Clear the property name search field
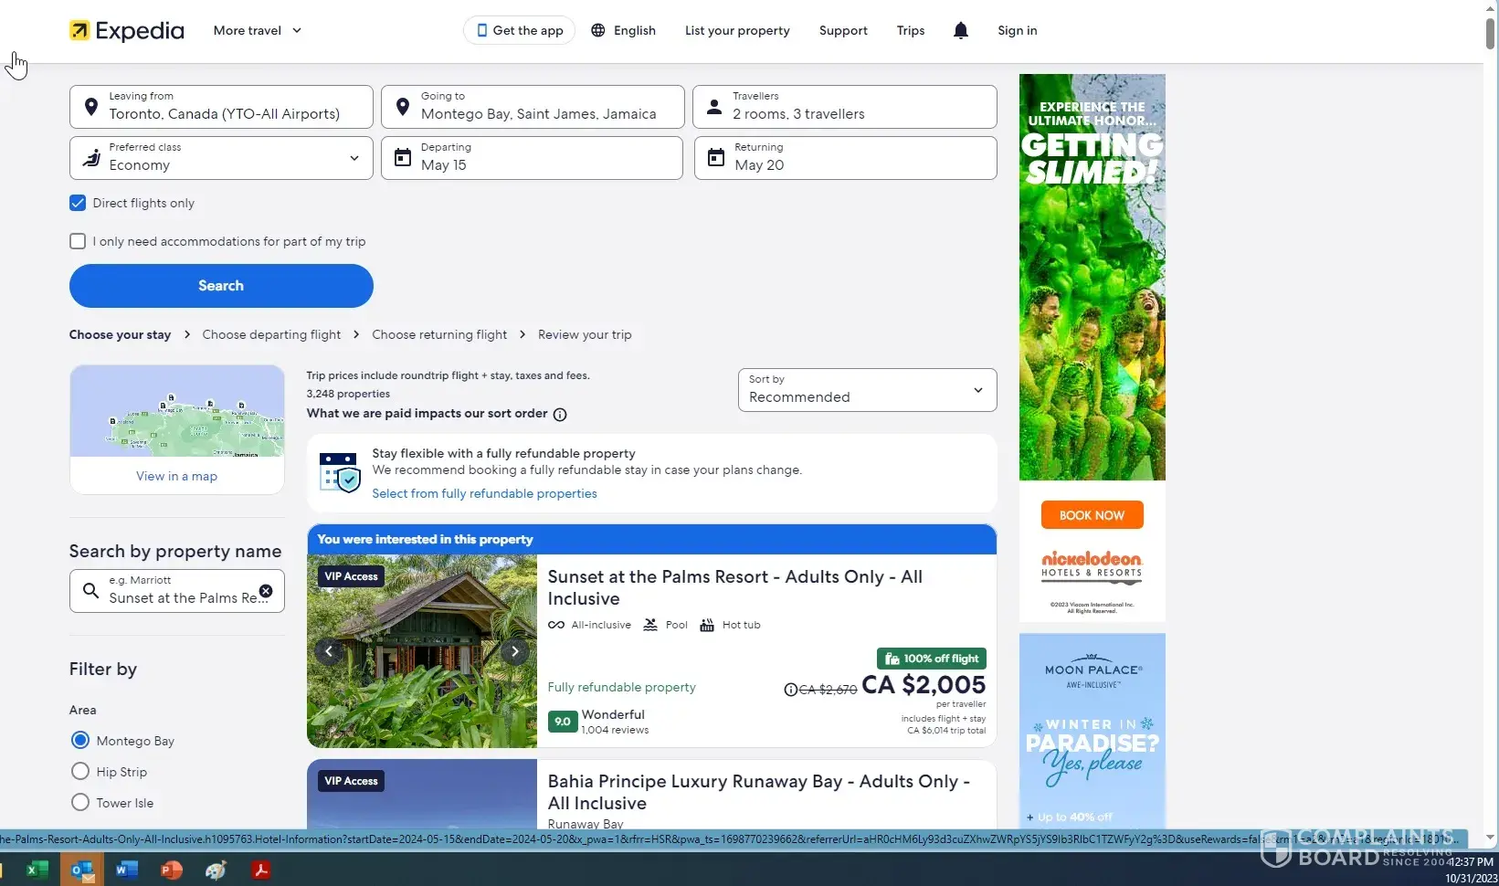The image size is (1499, 886). click(266, 591)
